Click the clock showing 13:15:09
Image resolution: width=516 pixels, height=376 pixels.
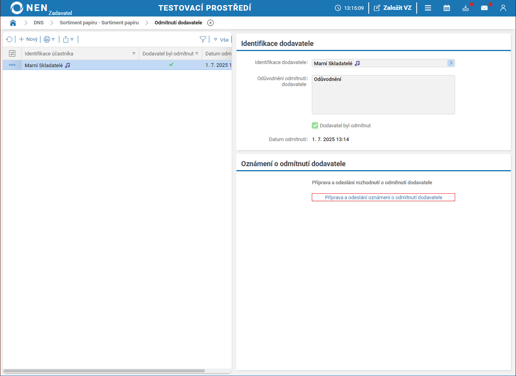349,8
